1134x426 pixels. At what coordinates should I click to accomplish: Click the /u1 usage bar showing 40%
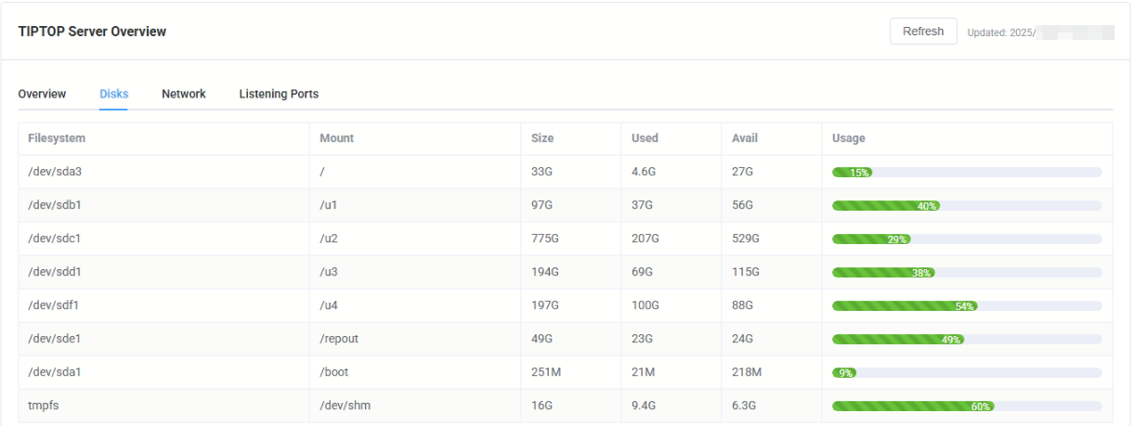966,206
